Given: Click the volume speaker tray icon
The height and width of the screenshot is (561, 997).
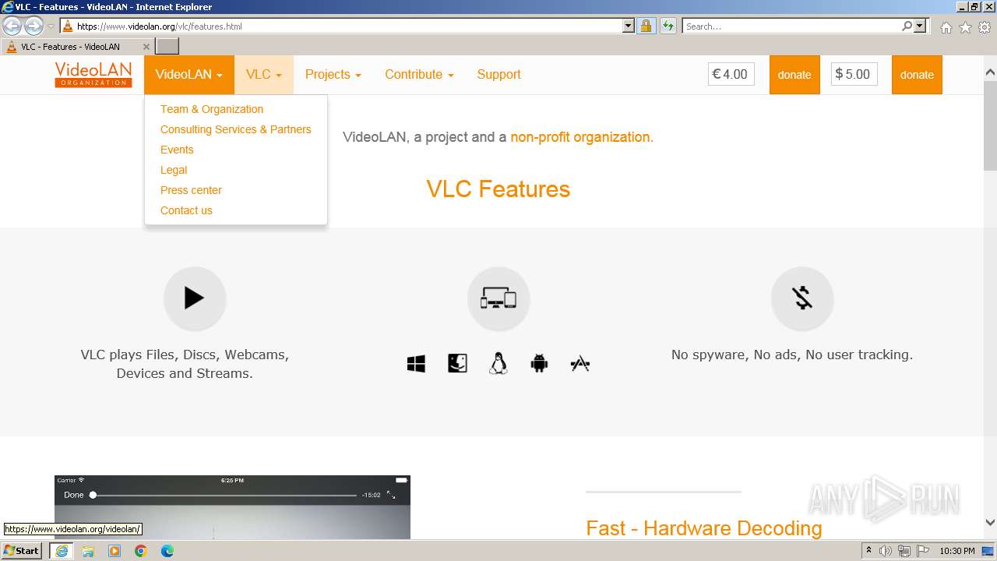Looking at the screenshot, I should 886,551.
